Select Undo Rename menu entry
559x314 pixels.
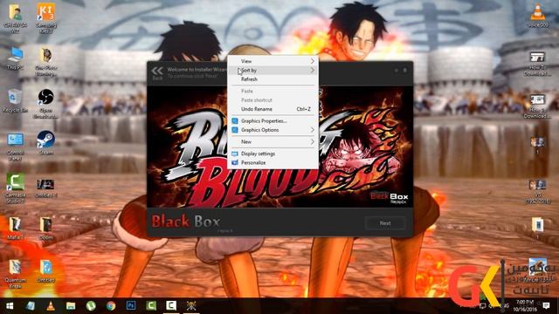[273, 109]
